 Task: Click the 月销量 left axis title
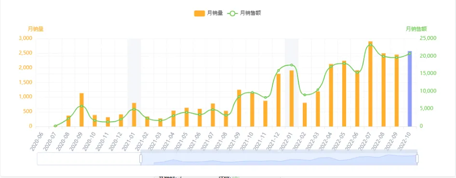(x=36, y=29)
